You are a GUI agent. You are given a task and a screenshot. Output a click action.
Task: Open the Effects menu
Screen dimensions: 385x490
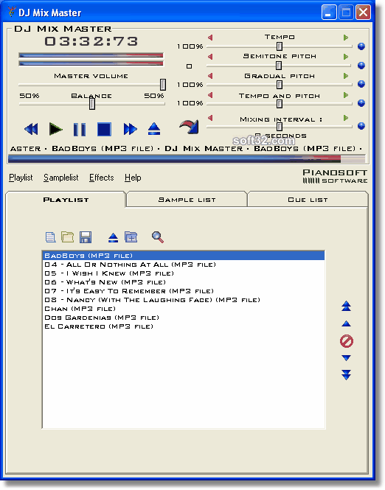click(101, 178)
